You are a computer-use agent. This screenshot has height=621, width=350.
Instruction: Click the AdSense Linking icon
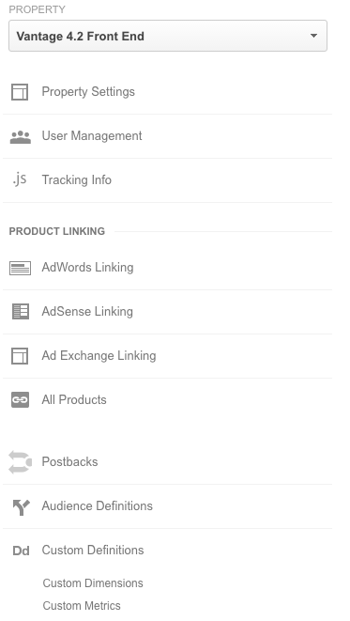click(x=20, y=312)
